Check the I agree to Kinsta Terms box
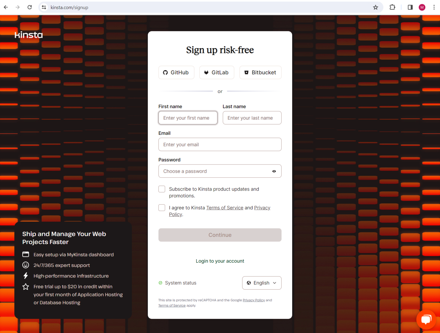440x333 pixels. 162,208
